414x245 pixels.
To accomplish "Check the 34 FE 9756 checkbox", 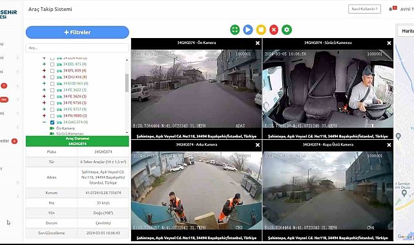I will click(52, 103).
